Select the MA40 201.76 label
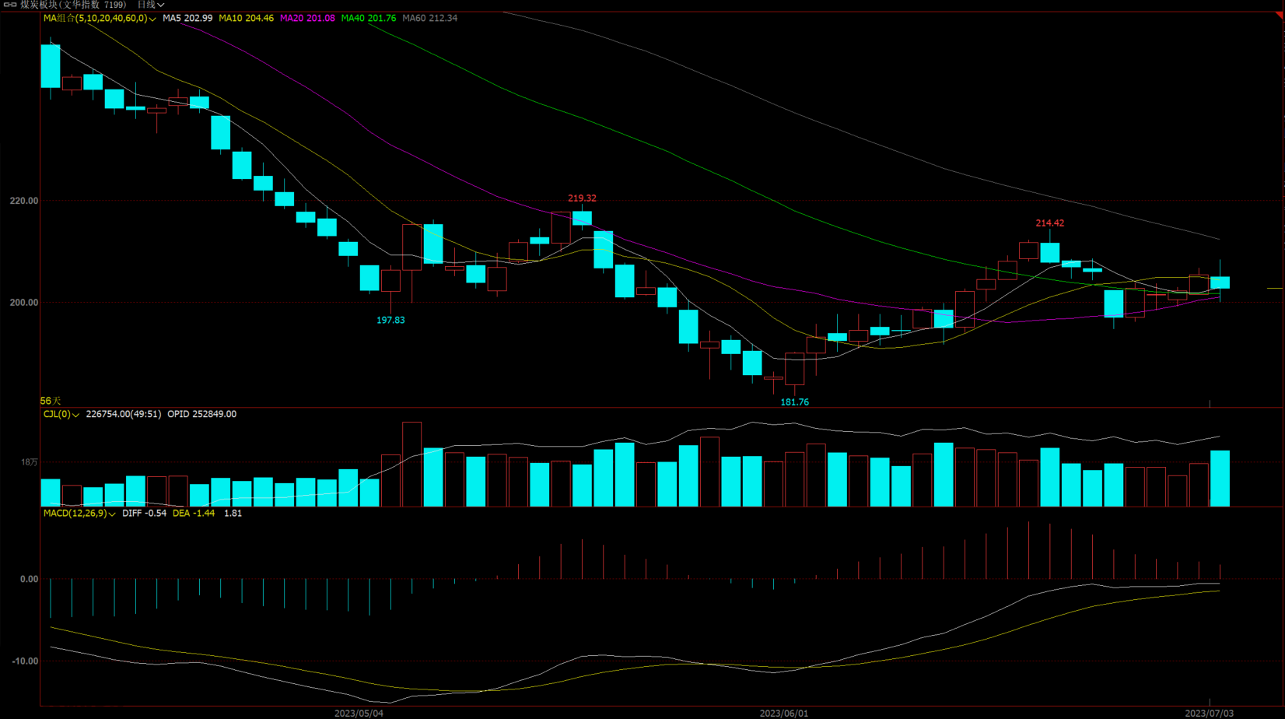Viewport: 1285px width, 719px height. [x=369, y=18]
